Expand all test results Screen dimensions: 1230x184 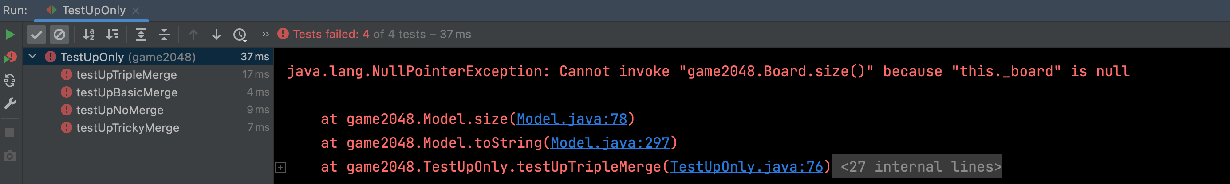141,34
